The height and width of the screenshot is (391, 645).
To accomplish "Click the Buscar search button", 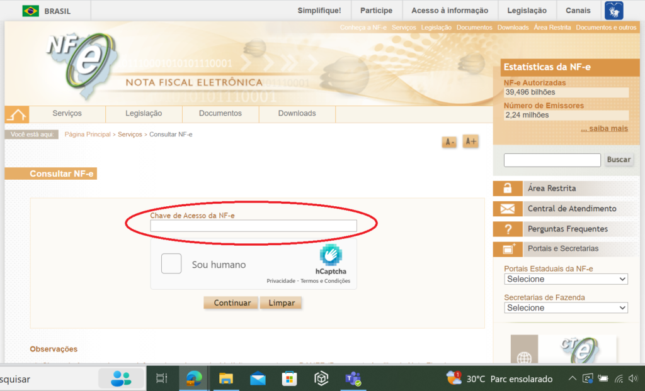I will (619, 160).
